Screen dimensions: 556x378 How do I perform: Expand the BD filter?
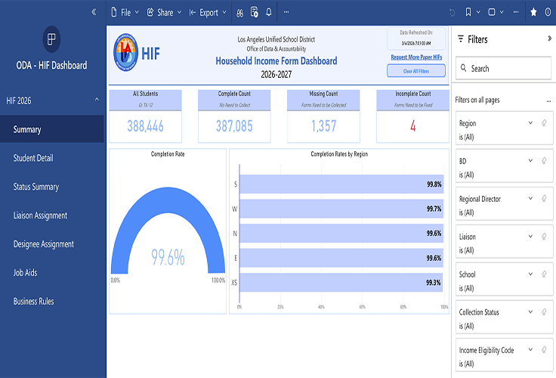click(530, 160)
